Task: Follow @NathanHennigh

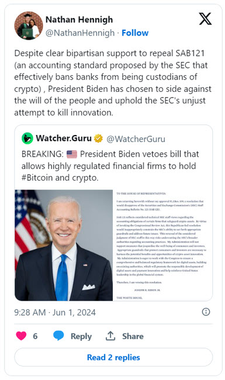Action: click(135, 33)
